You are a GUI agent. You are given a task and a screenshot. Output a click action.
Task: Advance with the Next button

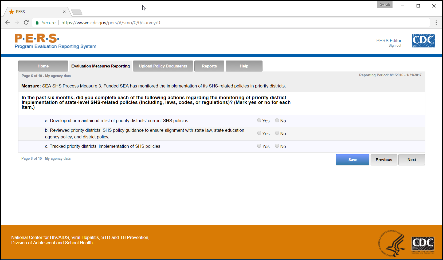coord(412,159)
